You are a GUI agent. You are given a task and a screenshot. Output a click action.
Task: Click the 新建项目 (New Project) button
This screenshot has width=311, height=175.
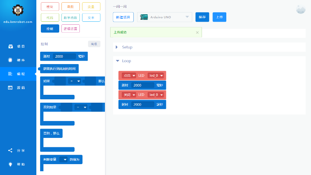[x=123, y=17]
